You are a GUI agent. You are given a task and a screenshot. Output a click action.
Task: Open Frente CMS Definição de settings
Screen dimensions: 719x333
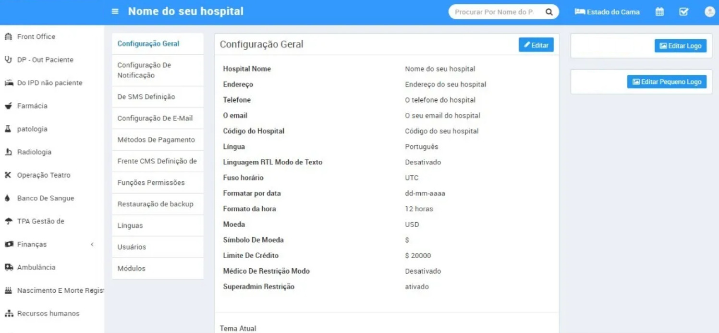tap(158, 161)
